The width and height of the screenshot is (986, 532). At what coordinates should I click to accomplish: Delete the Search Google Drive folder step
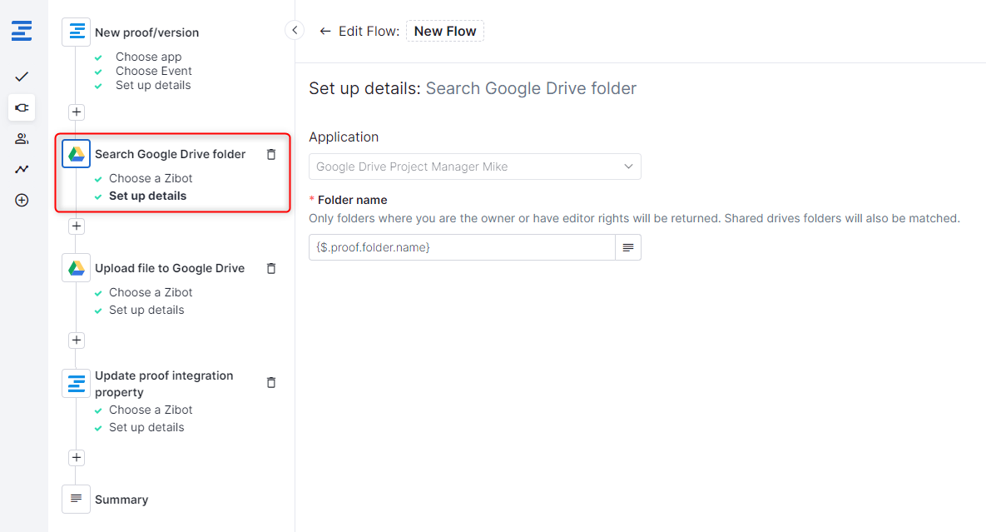[x=270, y=154]
